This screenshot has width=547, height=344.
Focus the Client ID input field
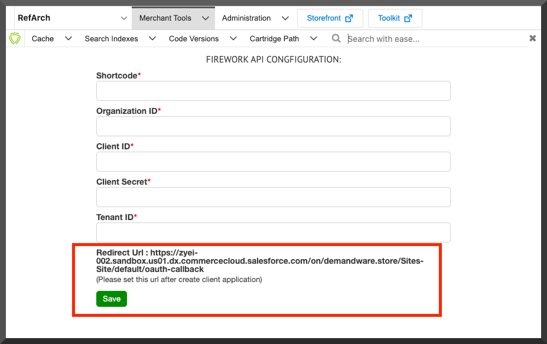[x=273, y=162]
